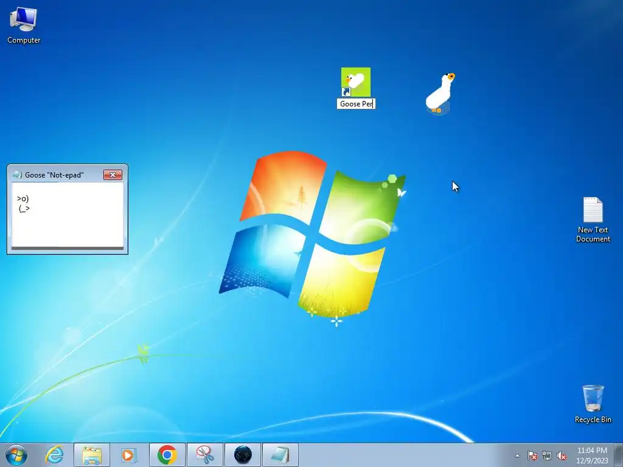
Task: Click inside the Not-epad text area
Action: click(x=68, y=215)
